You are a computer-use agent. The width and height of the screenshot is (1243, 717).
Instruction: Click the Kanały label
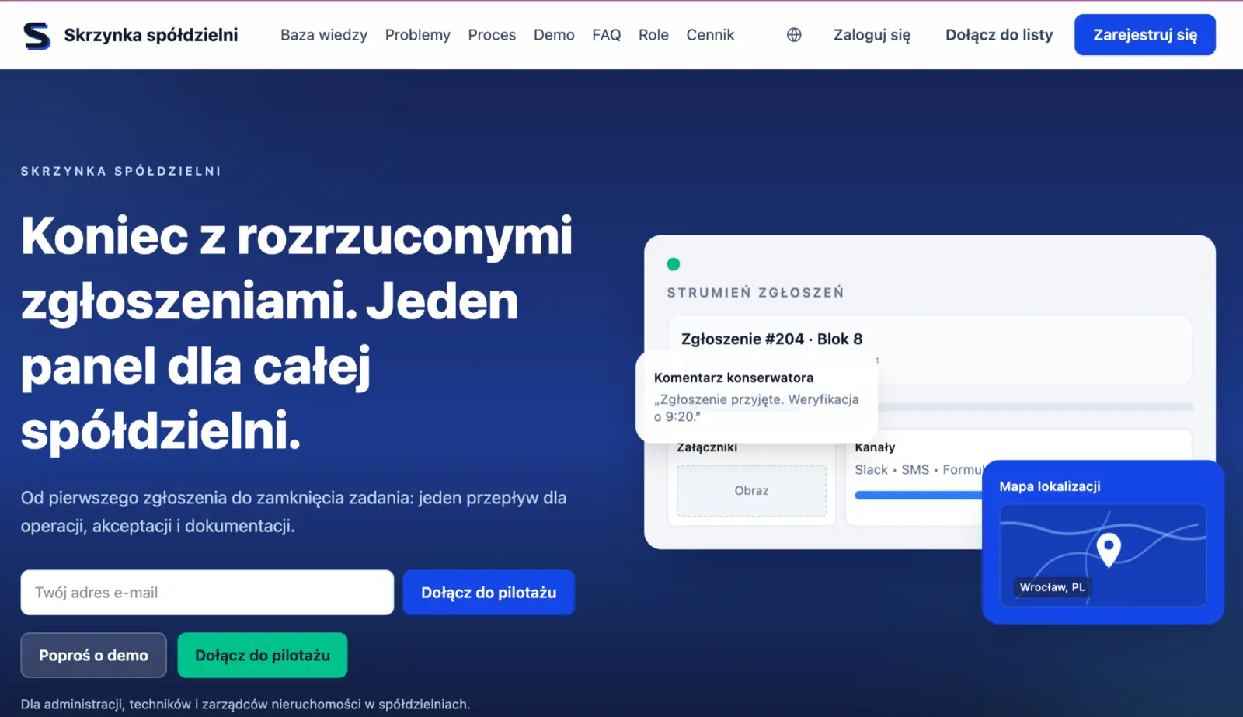click(x=875, y=447)
